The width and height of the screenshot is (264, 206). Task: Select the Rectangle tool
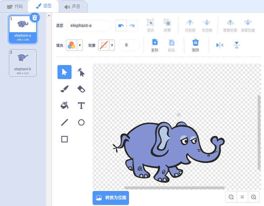pyautogui.click(x=65, y=139)
